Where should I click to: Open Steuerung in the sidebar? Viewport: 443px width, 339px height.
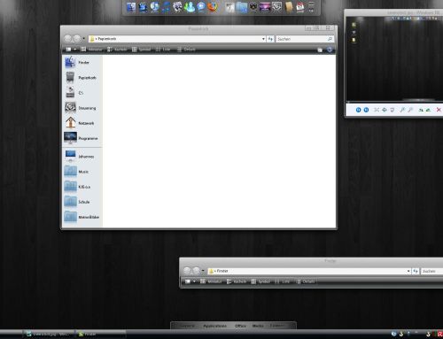pyautogui.click(x=82, y=108)
